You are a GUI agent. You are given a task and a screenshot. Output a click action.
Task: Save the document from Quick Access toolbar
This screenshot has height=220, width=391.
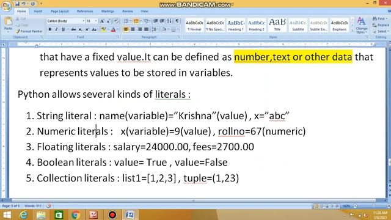17,4
